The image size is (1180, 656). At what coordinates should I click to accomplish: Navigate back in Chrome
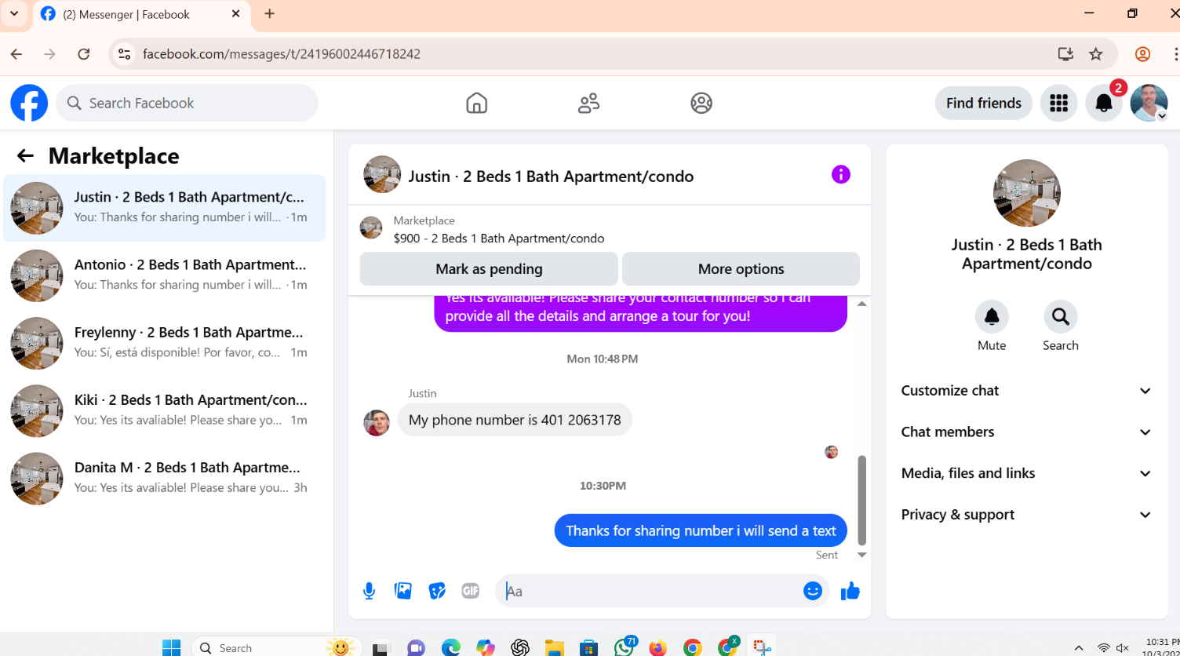pyautogui.click(x=16, y=54)
